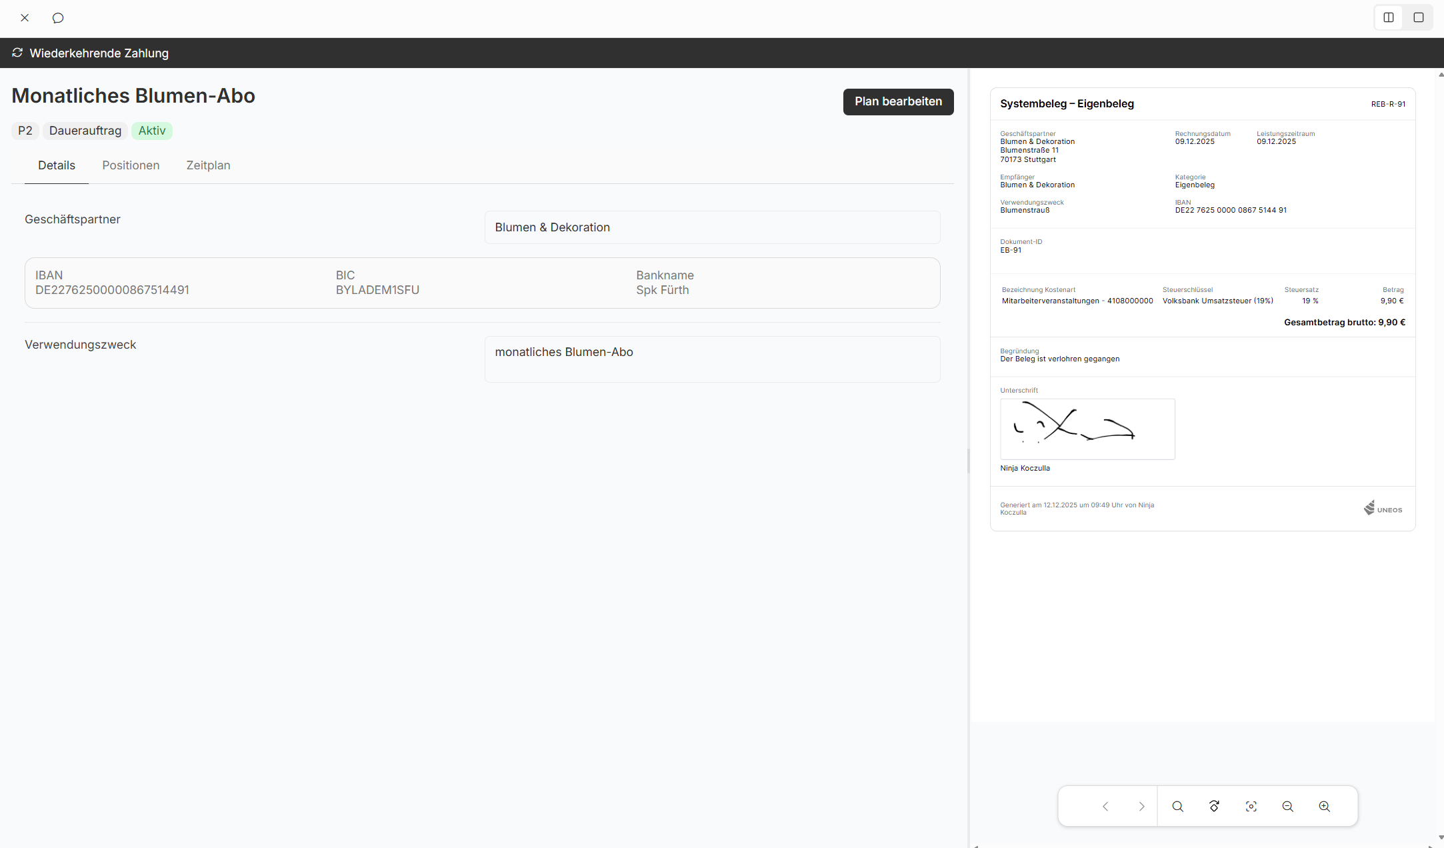Zoom out of document preview

point(1288,807)
